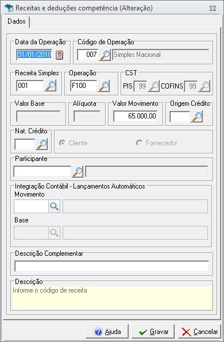The image size is (224, 342).
Task: Click the Receita Simples code field 001
Action: (30, 86)
